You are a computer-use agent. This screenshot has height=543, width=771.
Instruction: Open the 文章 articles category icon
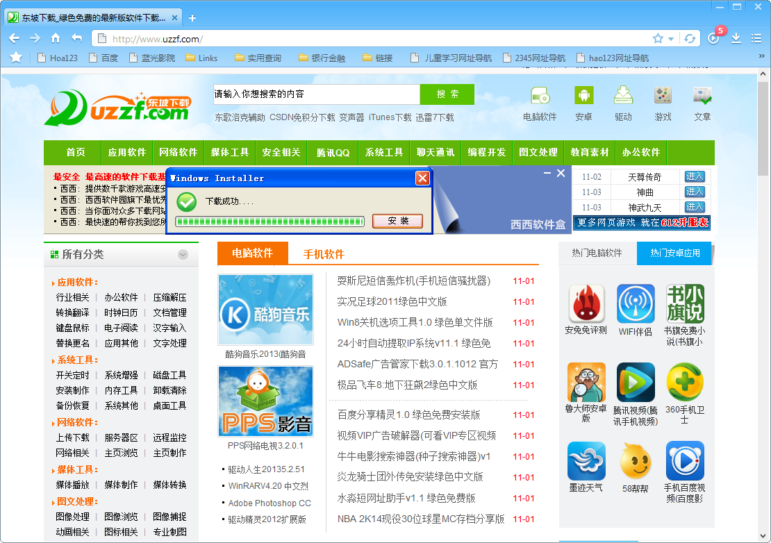(702, 95)
